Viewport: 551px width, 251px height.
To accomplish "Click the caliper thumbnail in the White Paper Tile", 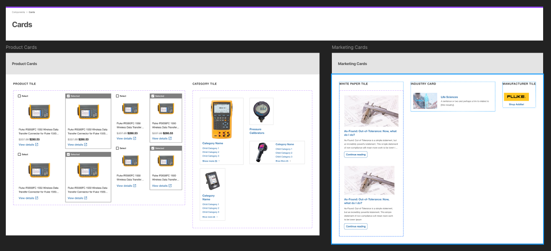I will click(371, 111).
